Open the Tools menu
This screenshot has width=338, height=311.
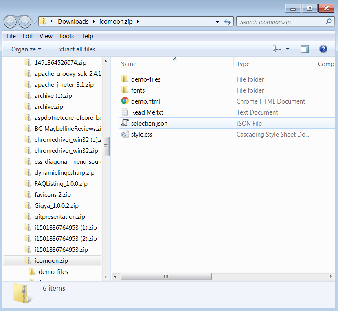66,36
